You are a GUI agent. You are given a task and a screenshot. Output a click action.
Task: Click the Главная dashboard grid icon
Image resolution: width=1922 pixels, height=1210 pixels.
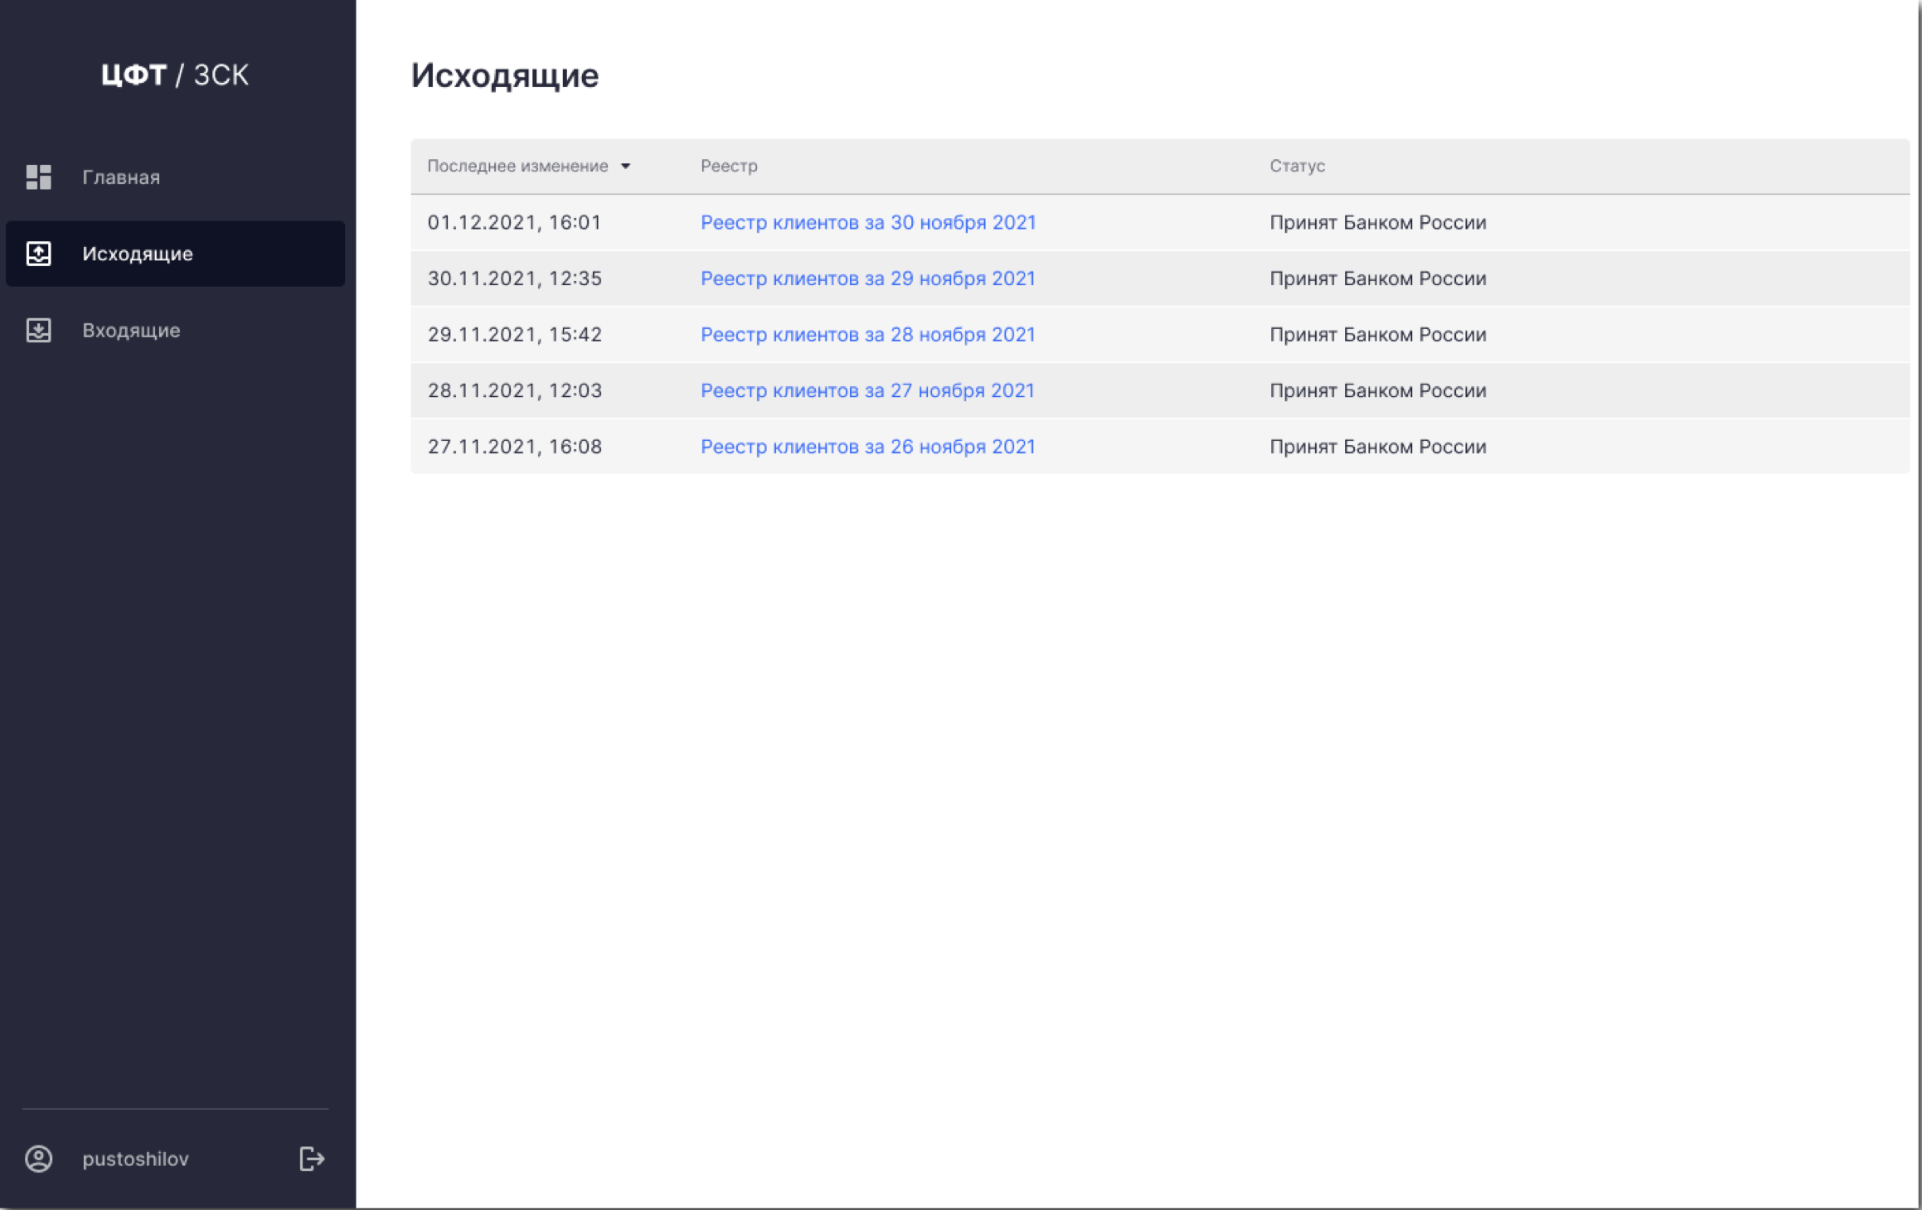click(x=38, y=177)
